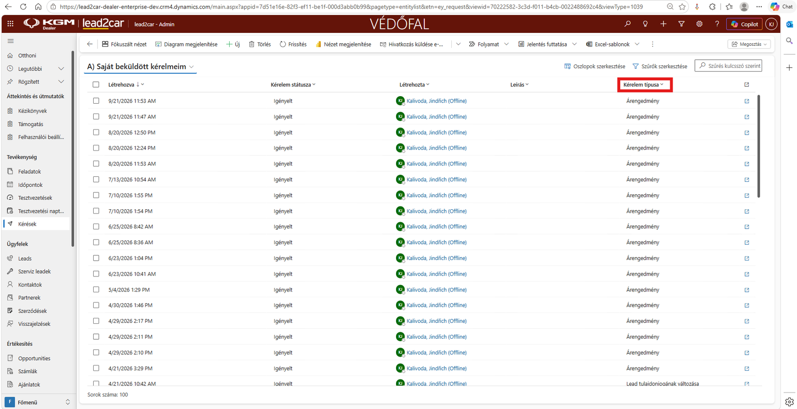
Task: Open the command bar overflow three-dots menu
Action: pyautogui.click(x=653, y=44)
